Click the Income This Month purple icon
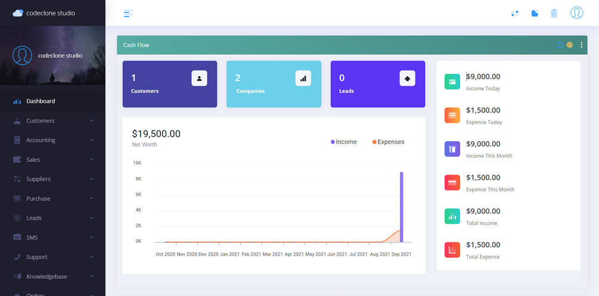 tap(452, 149)
